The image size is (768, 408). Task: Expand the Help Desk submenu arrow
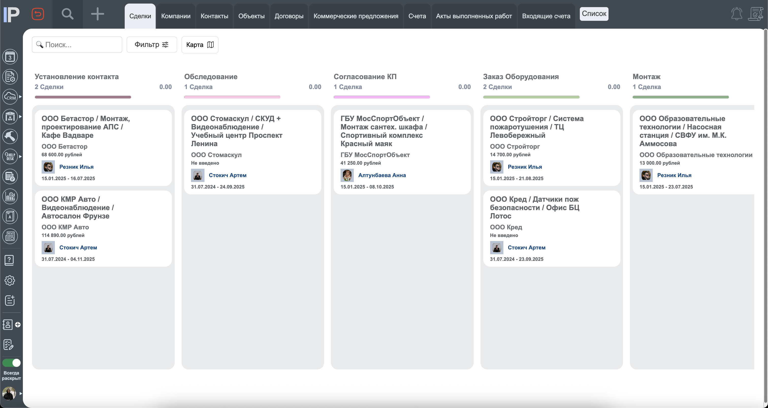click(20, 156)
